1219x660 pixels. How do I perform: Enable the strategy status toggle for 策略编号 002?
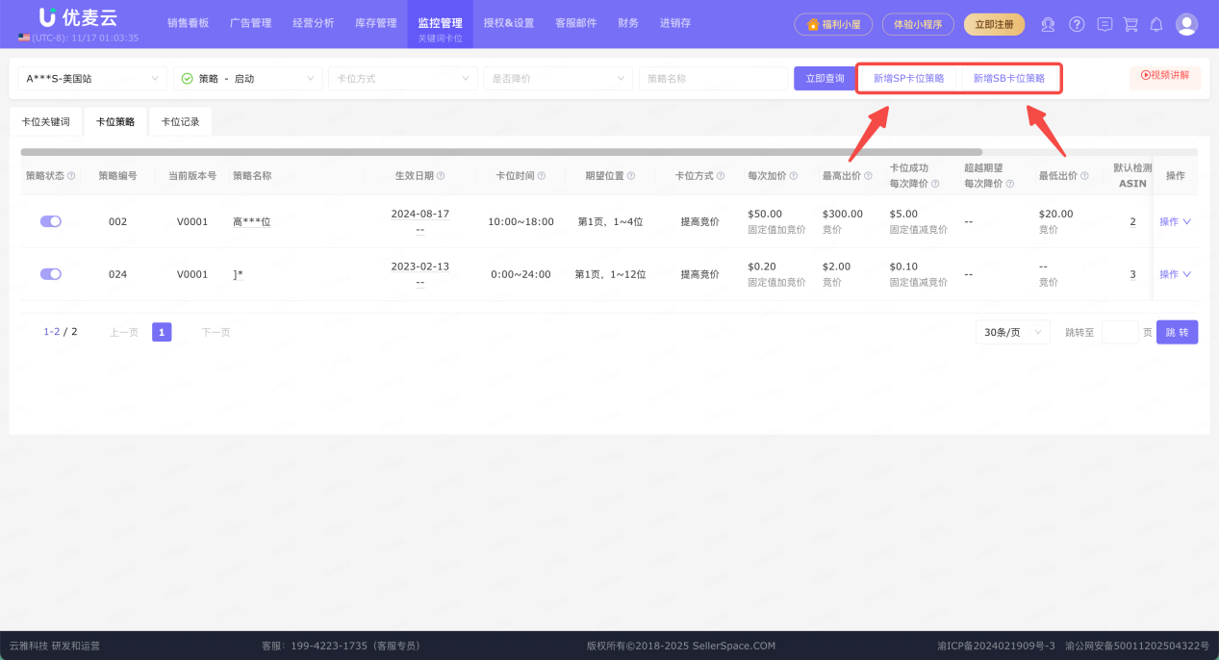(50, 220)
